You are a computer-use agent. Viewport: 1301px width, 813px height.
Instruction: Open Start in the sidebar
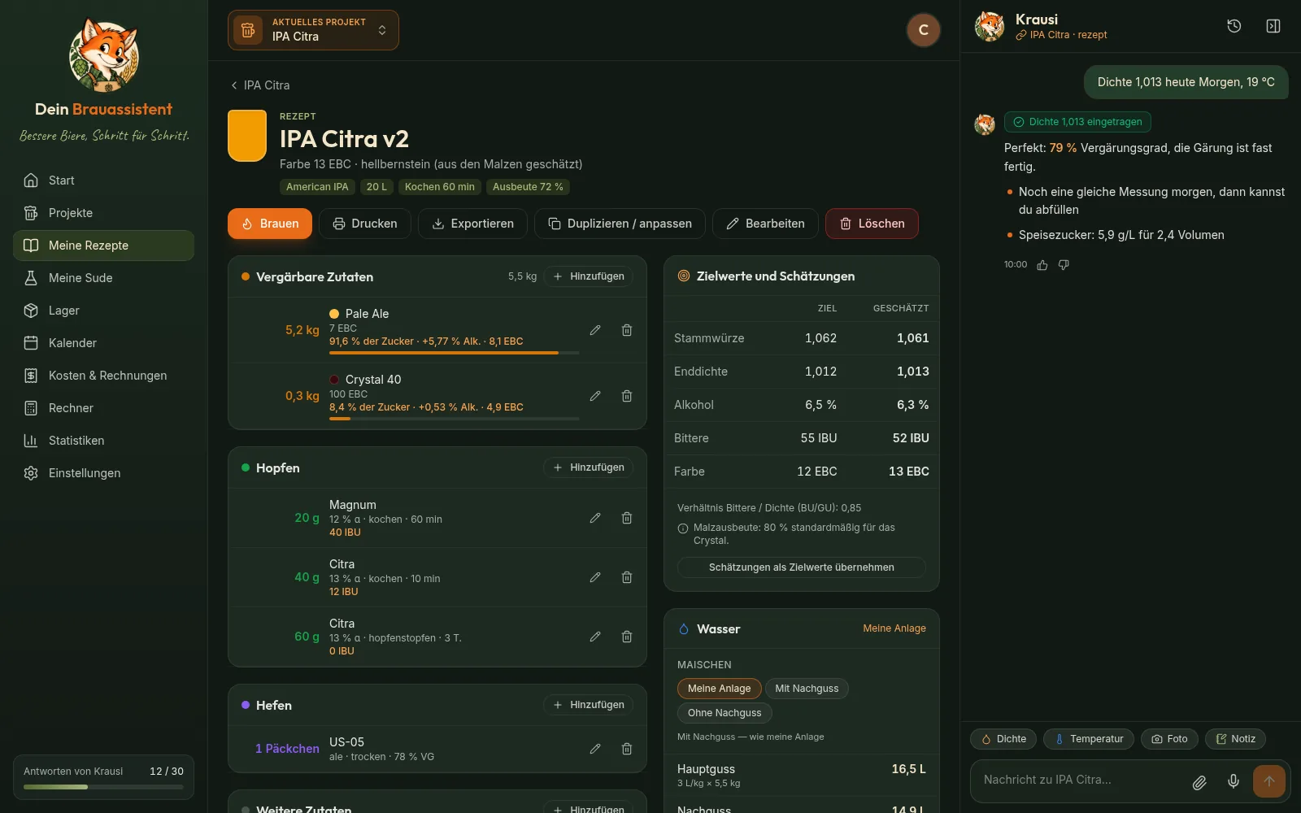pyautogui.click(x=103, y=180)
